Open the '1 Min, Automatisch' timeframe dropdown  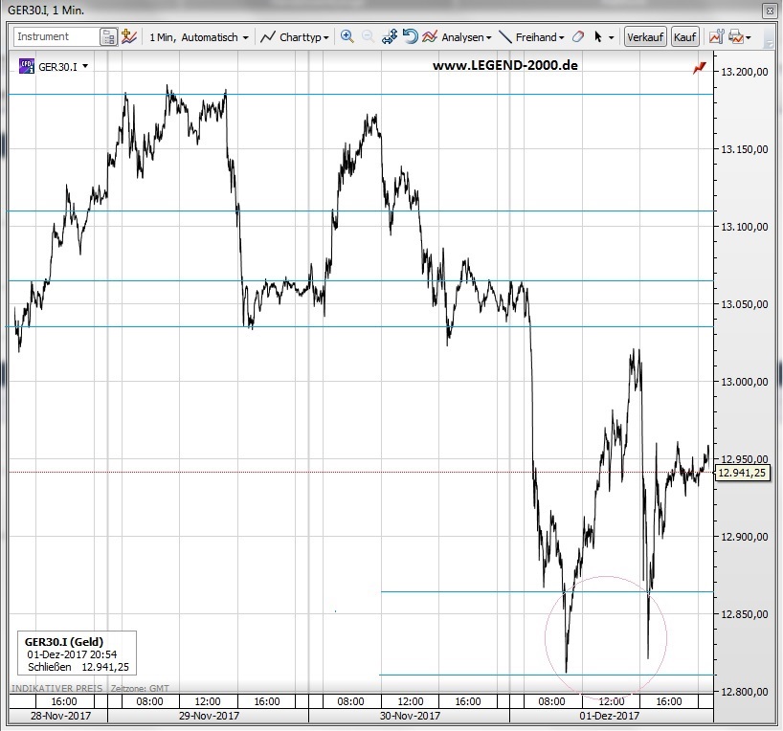click(x=199, y=37)
